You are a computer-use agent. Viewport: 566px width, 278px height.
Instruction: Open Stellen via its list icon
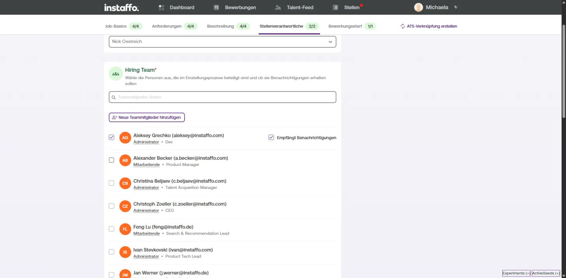coord(335,7)
